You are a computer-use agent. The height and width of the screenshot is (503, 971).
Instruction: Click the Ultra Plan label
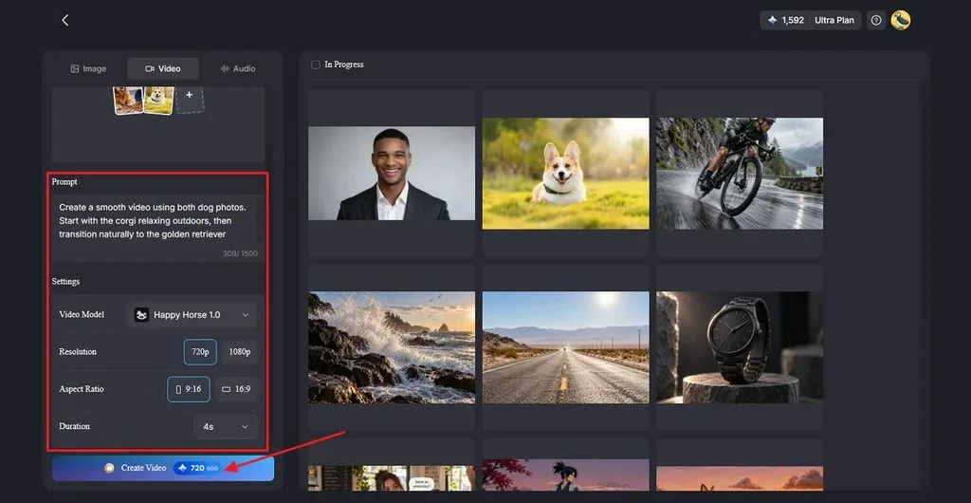click(x=834, y=21)
